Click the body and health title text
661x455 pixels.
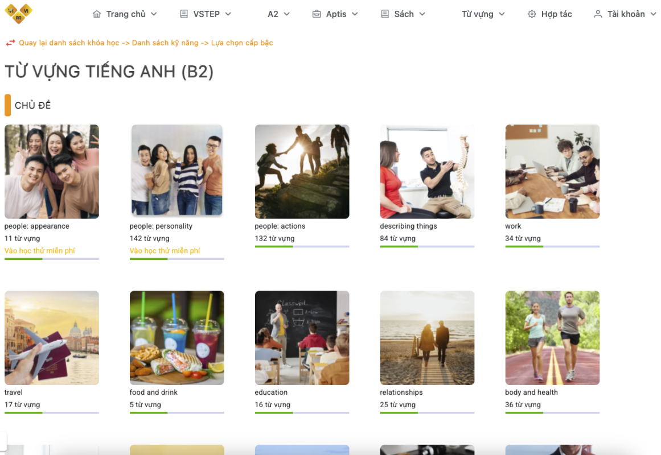pyautogui.click(x=531, y=392)
